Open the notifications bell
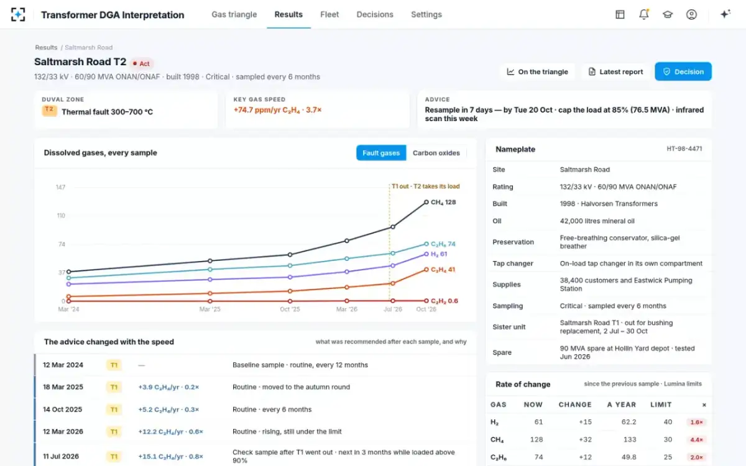Viewport: 746px width, 466px height. (x=644, y=14)
